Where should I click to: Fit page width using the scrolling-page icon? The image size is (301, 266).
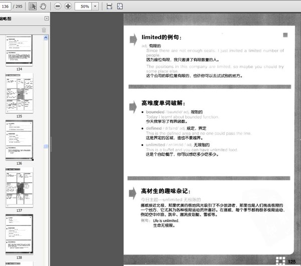[x=109, y=7]
